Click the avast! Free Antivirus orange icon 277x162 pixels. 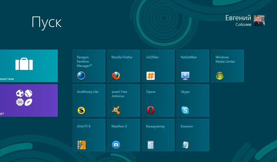pos(116,110)
